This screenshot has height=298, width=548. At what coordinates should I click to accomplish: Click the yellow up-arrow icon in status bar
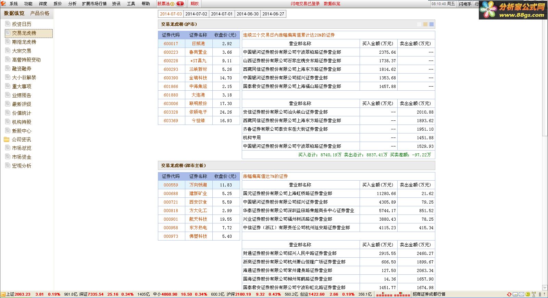[x=528, y=294]
